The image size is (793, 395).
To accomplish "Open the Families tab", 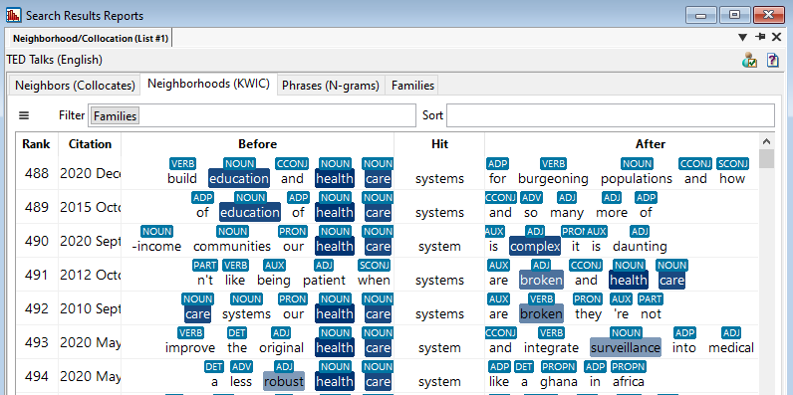I will (412, 86).
